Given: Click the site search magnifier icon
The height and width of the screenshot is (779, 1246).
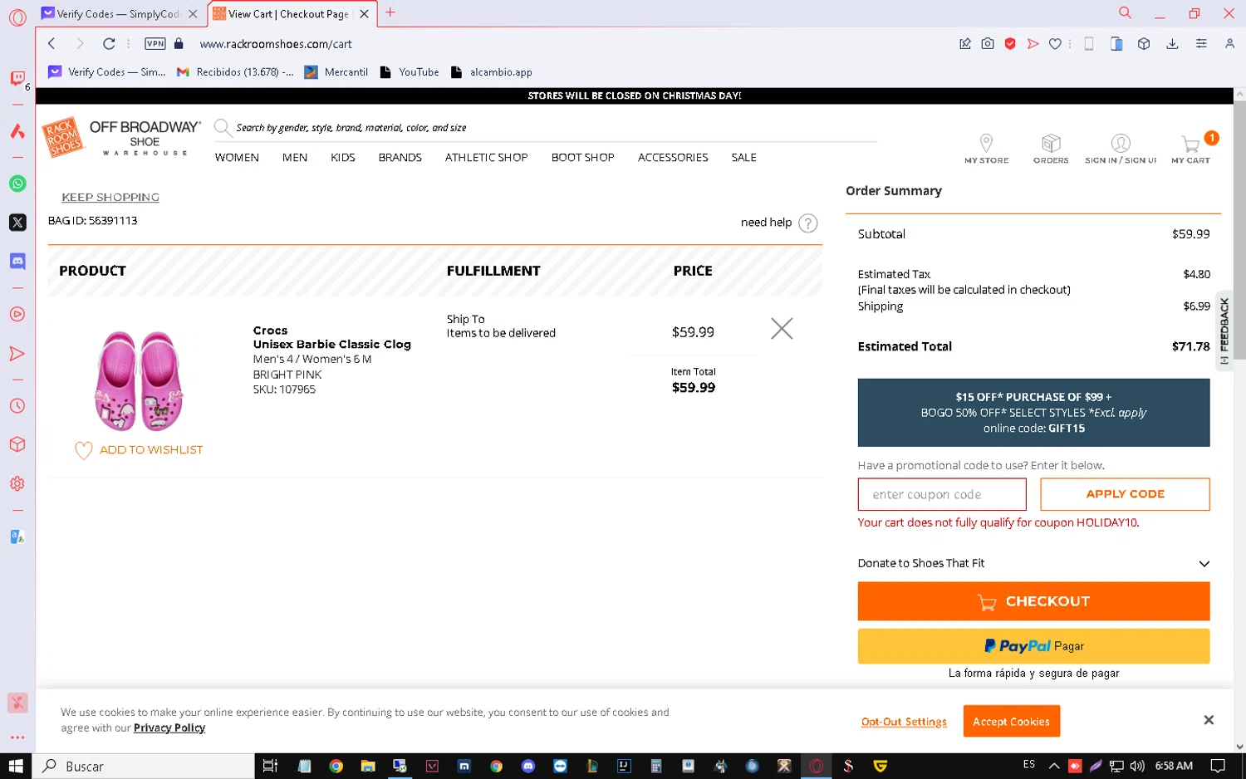Looking at the screenshot, I should coord(222,127).
